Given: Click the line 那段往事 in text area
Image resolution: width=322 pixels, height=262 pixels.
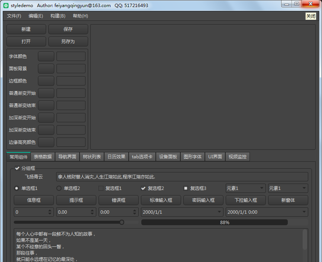Looking at the screenshot, I should tap(26, 253).
